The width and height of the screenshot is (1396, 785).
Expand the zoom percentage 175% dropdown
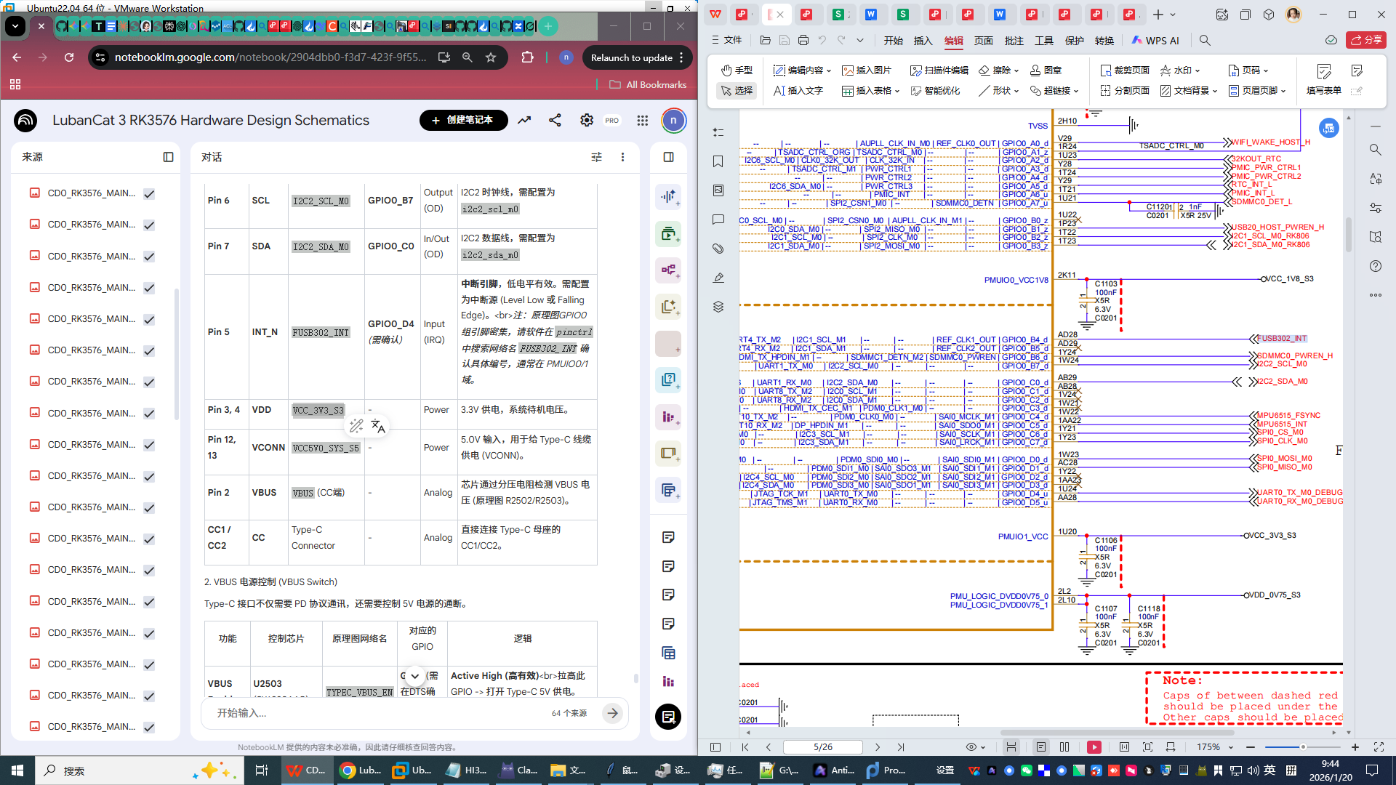pos(1231,747)
